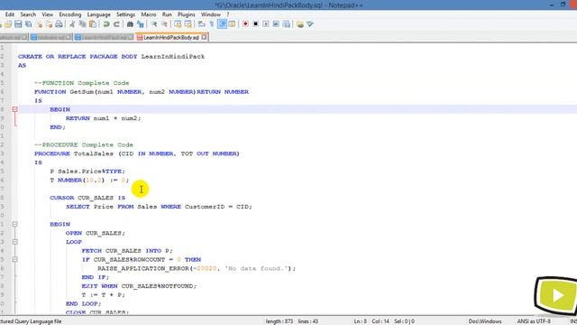Open the Plugins menu

pos(187,14)
